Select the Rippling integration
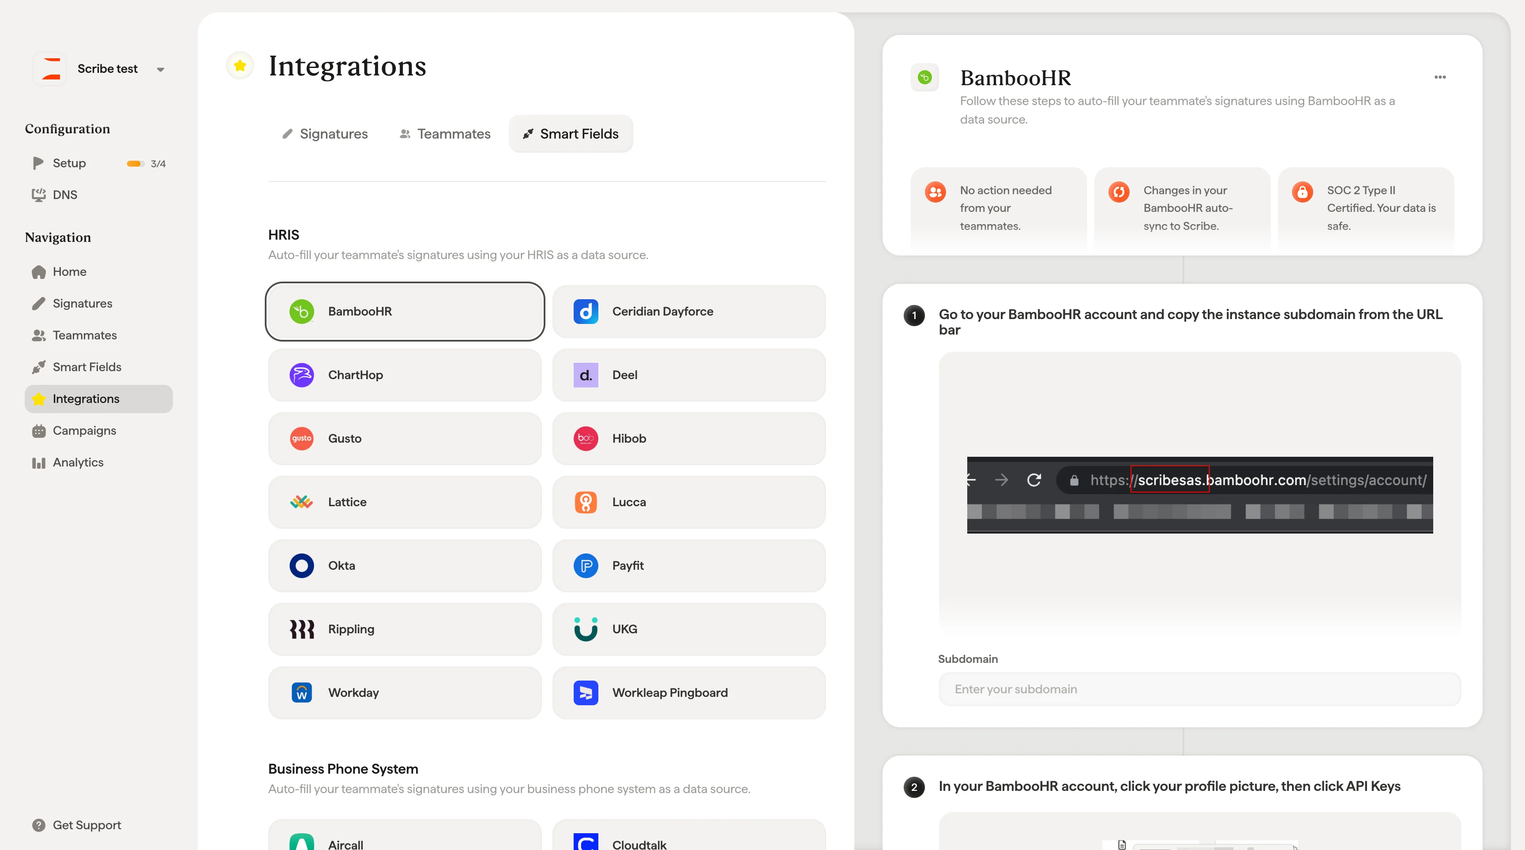The image size is (1525, 850). coord(405,629)
